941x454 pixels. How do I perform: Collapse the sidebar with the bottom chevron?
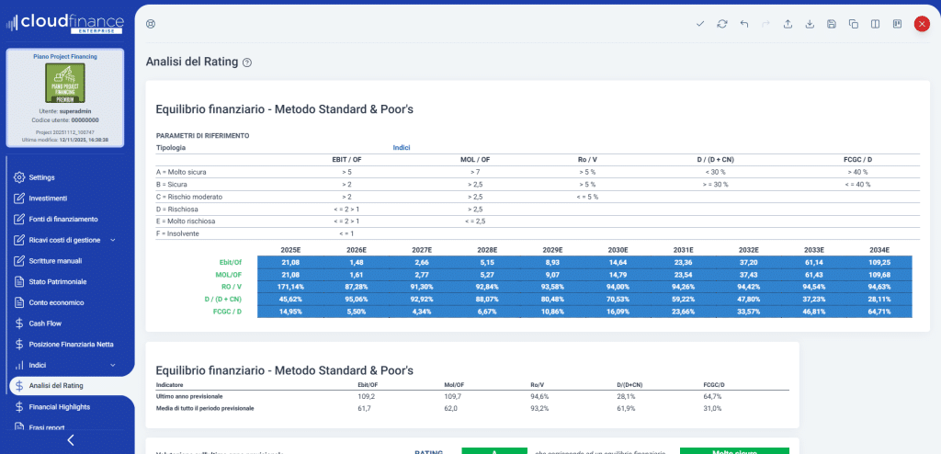coord(70,440)
